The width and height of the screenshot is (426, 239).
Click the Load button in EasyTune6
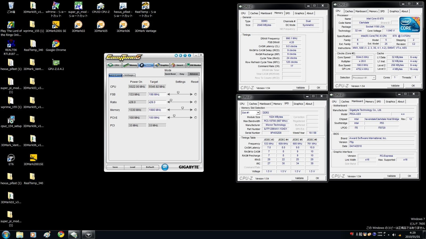(133, 167)
